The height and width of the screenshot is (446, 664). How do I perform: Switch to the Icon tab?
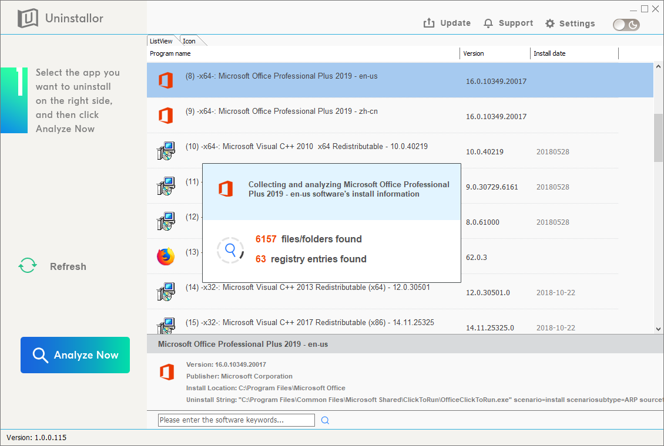coord(189,41)
